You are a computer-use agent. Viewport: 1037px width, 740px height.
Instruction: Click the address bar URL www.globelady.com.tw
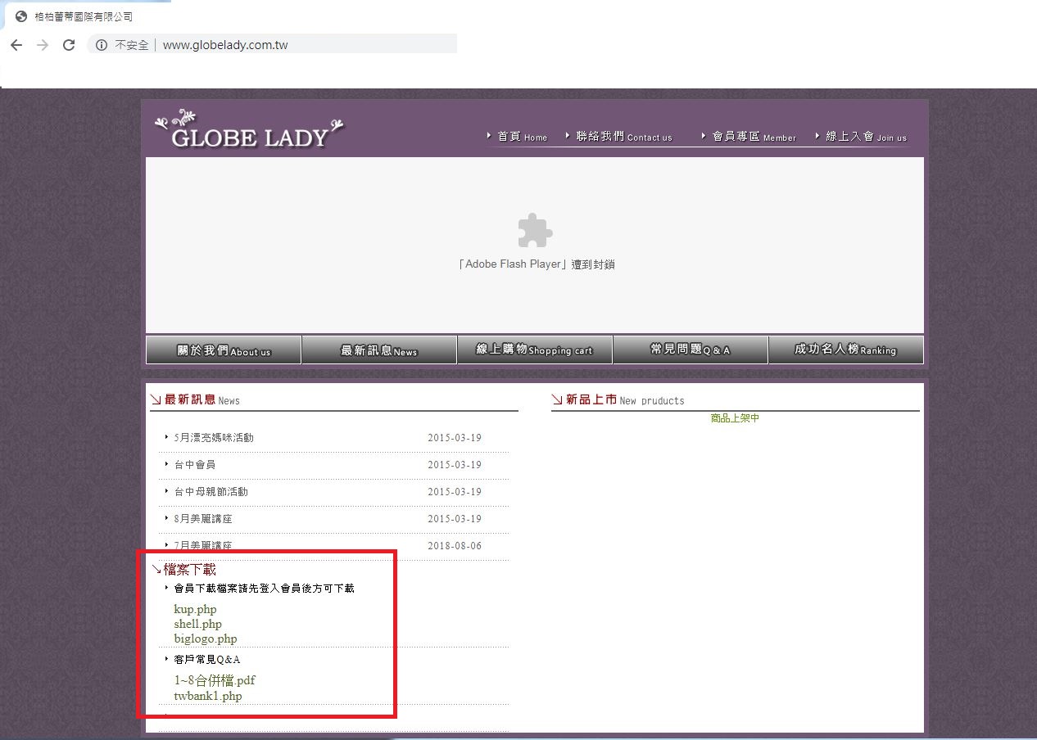225,45
